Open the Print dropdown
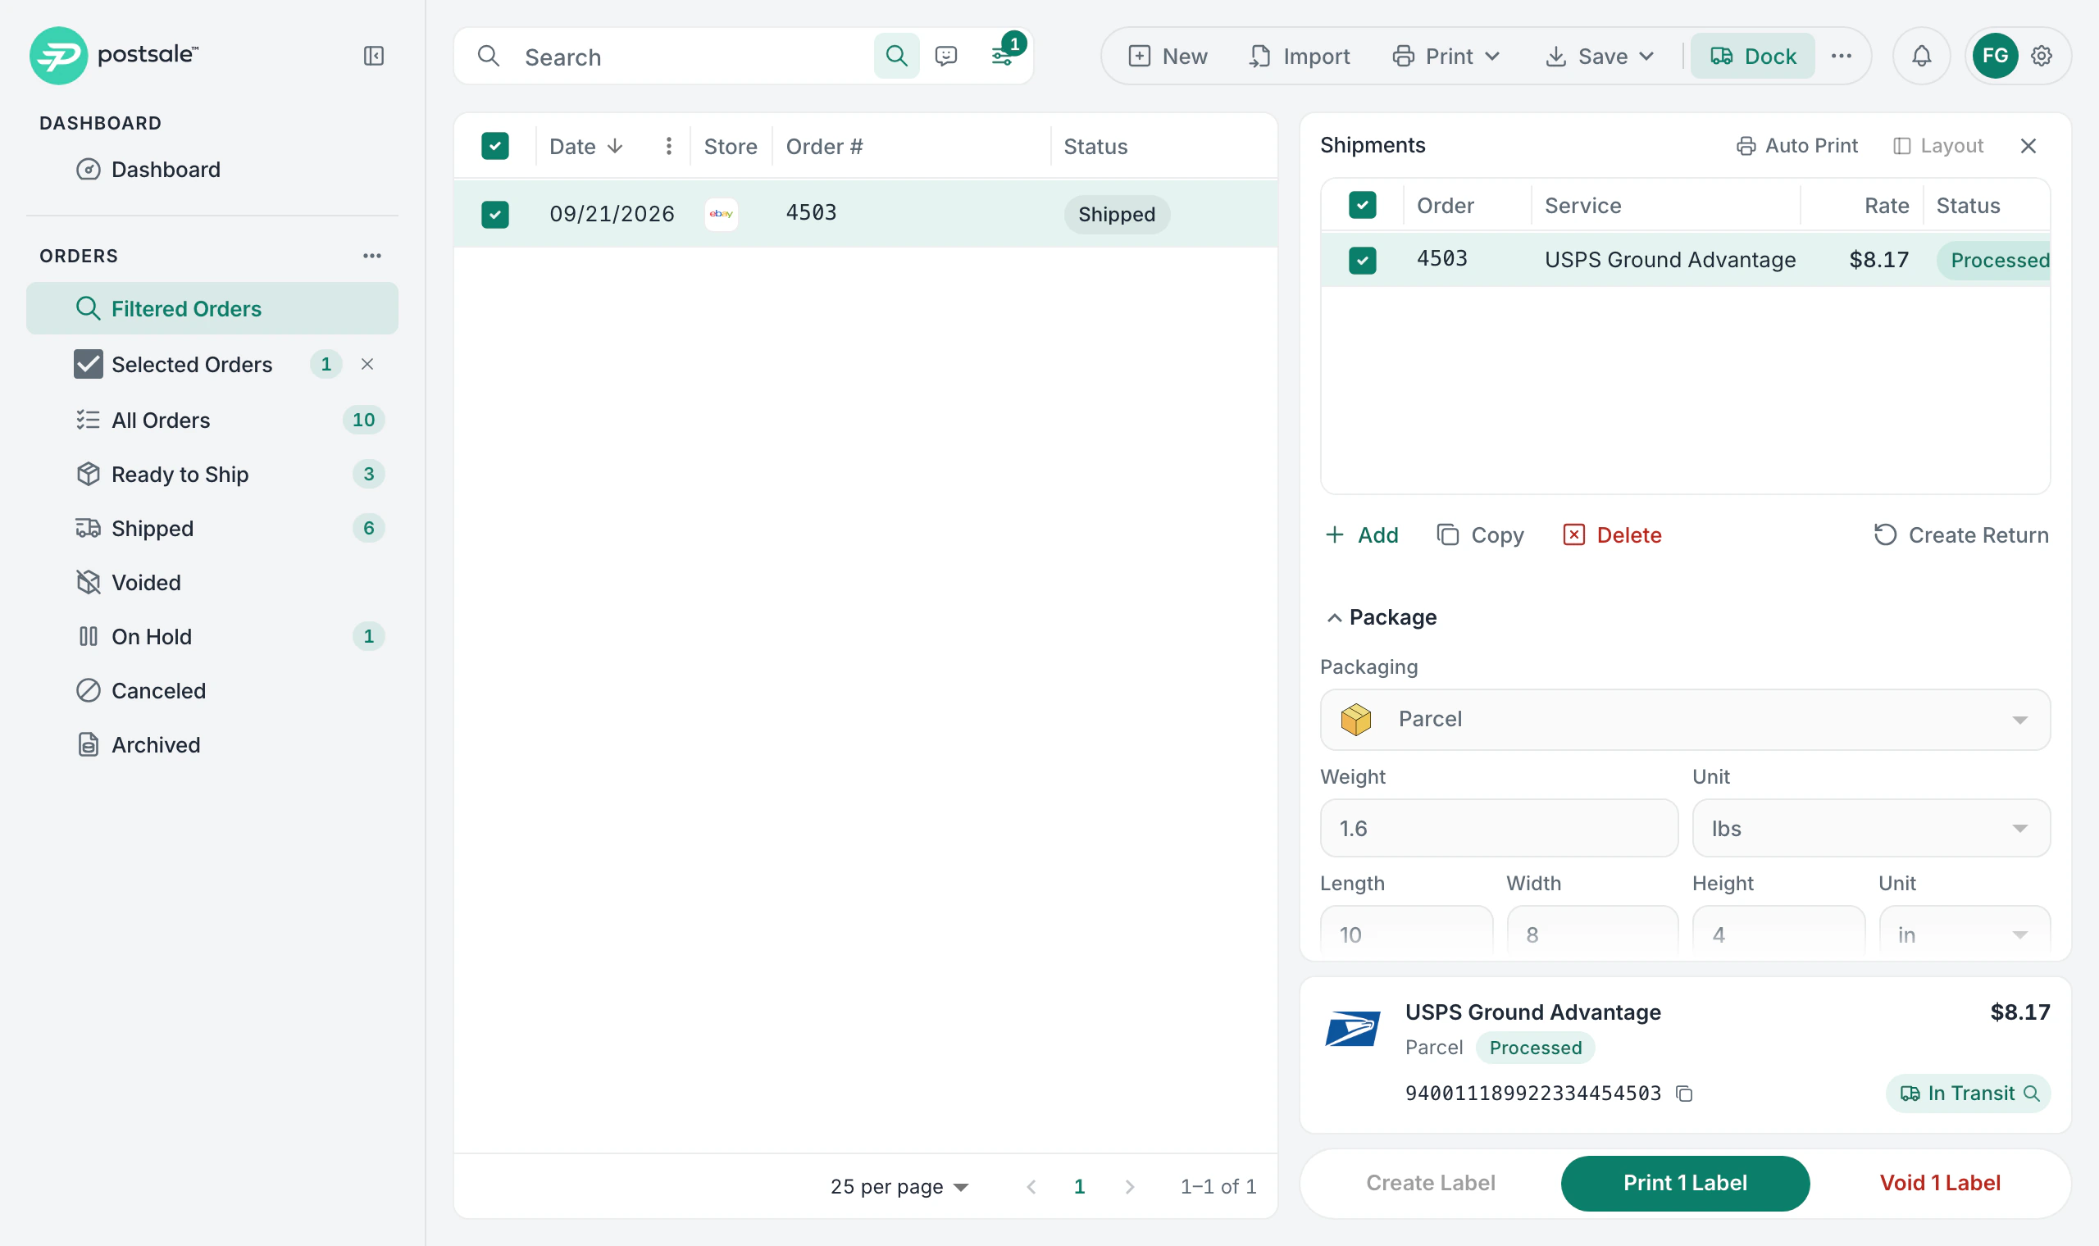 1446,57
